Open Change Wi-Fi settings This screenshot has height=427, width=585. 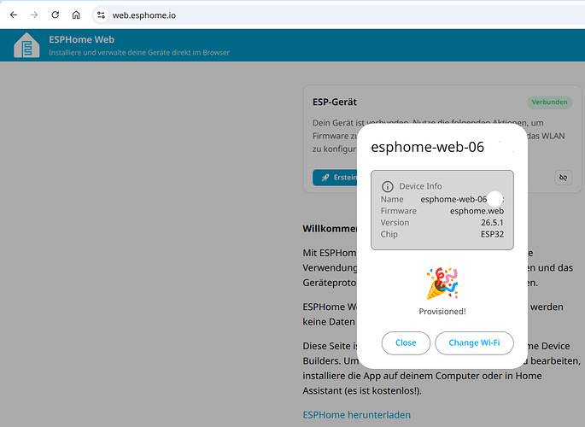coord(474,342)
